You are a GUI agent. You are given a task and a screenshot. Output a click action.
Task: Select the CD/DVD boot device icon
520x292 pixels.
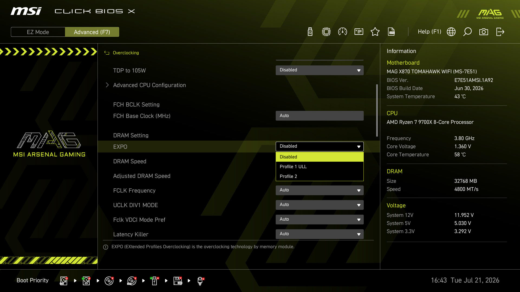click(x=109, y=281)
